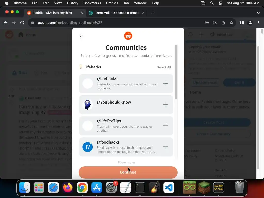Join r/foodhacks with its plus icon
264x198 pixels.
[x=166, y=147]
